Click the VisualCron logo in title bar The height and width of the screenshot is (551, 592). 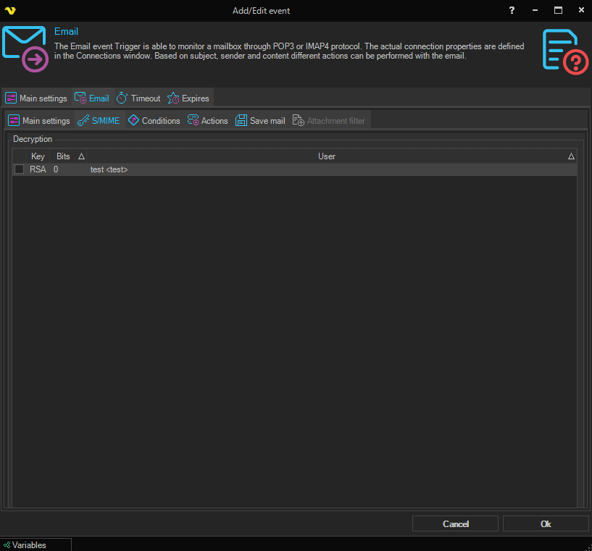coord(10,11)
